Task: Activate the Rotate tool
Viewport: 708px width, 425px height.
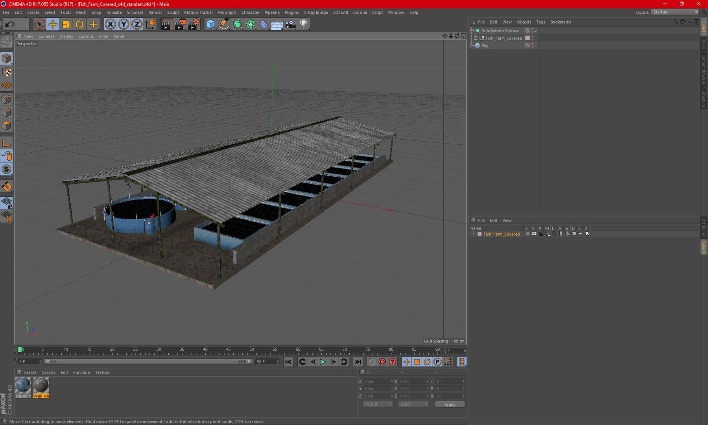Action: coord(79,24)
